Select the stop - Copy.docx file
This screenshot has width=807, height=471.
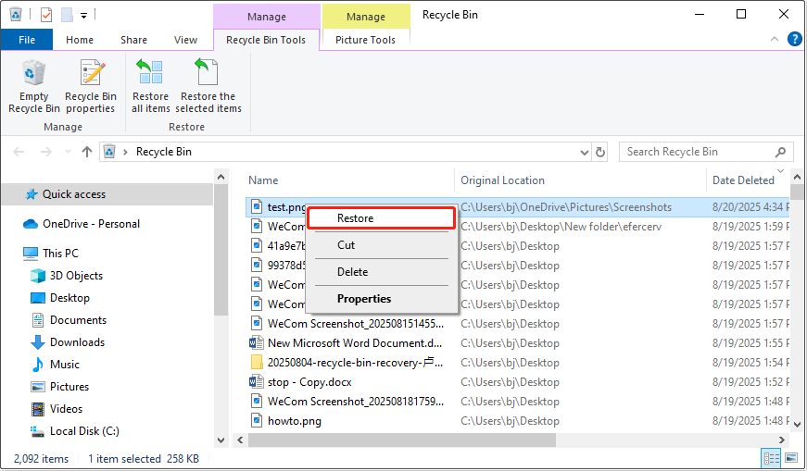point(309,382)
